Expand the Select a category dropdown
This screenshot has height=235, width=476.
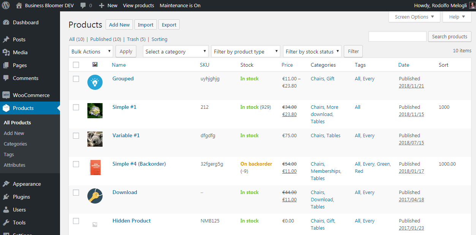pyautogui.click(x=176, y=52)
